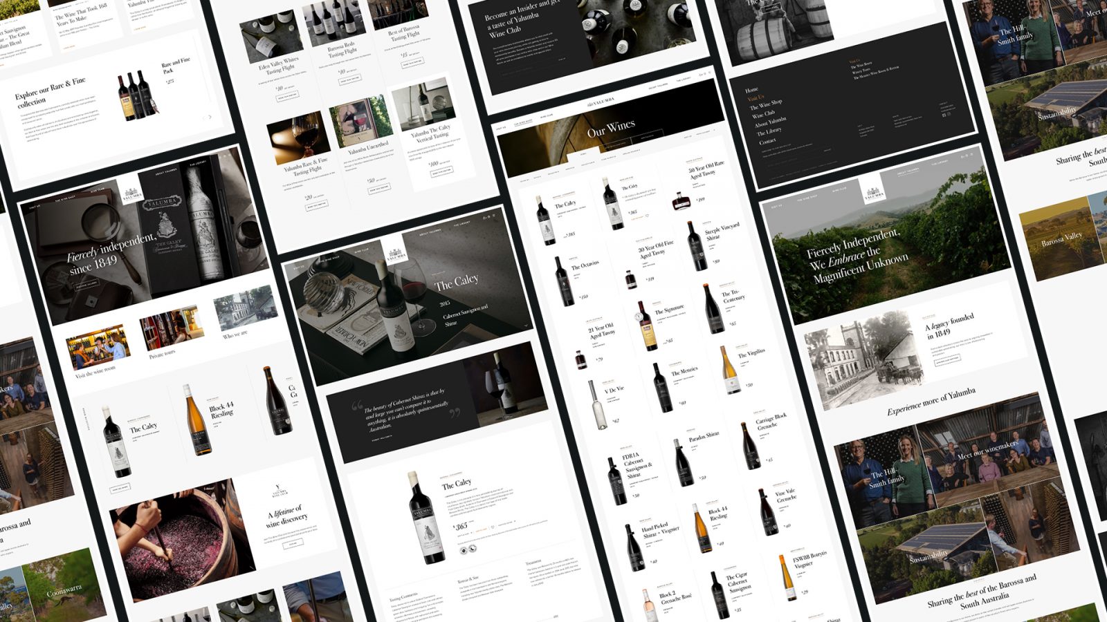The width and height of the screenshot is (1107, 622).
Task: Click the newsletter 'Sign Up' button in the footer
Action: click(x=826, y=151)
